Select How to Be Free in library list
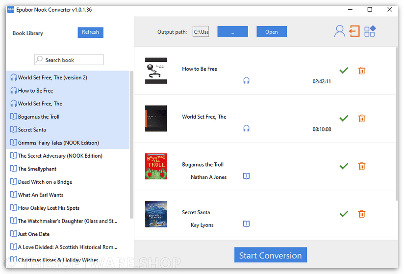 tap(68, 91)
